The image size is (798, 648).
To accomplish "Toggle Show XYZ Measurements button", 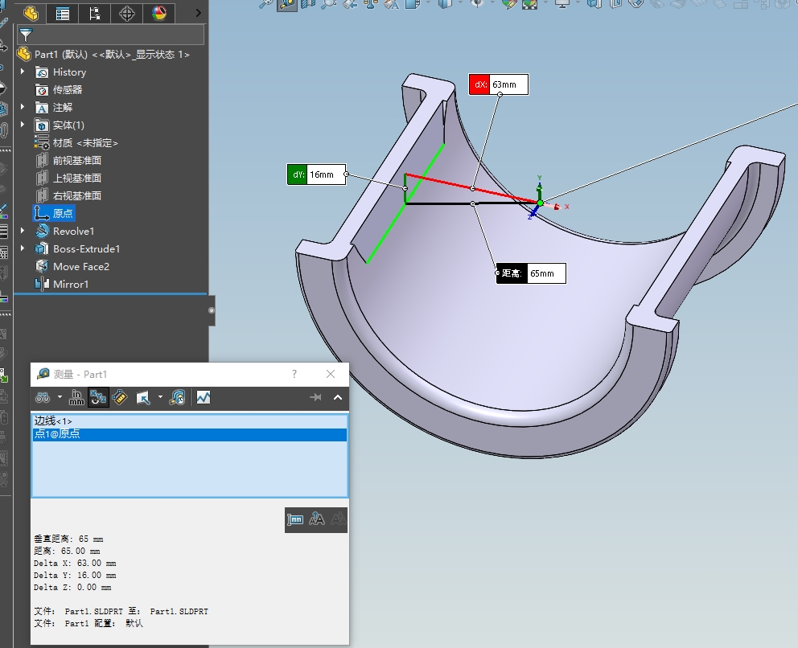I will pyautogui.click(x=98, y=397).
